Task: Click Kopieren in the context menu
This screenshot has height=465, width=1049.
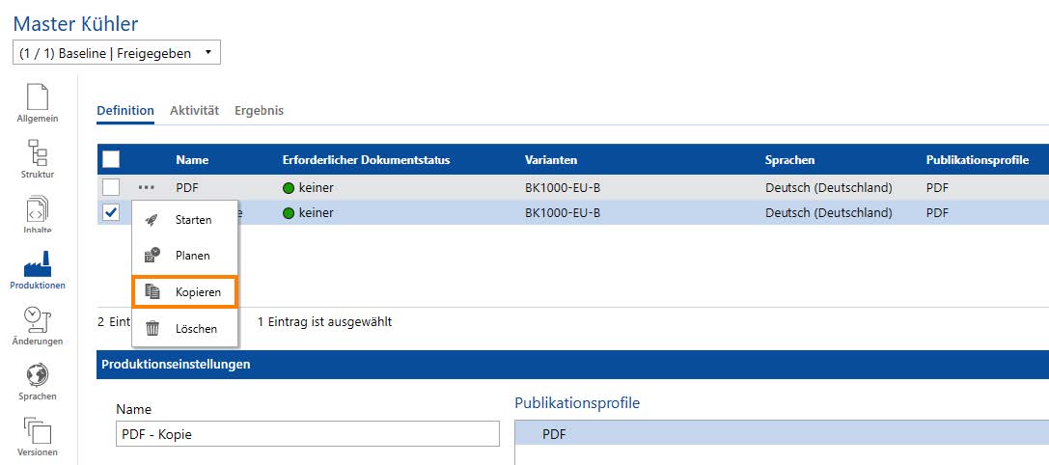Action: pos(197,291)
